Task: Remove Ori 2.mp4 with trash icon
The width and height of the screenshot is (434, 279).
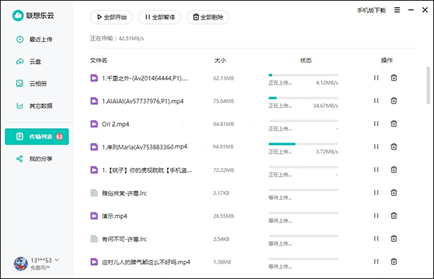Action: click(x=393, y=123)
